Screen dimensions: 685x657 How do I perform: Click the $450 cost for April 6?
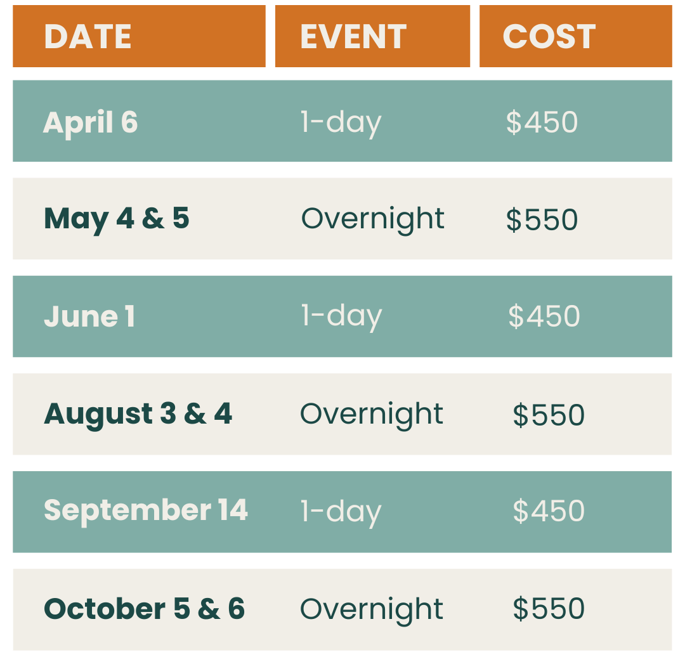pyautogui.click(x=542, y=122)
